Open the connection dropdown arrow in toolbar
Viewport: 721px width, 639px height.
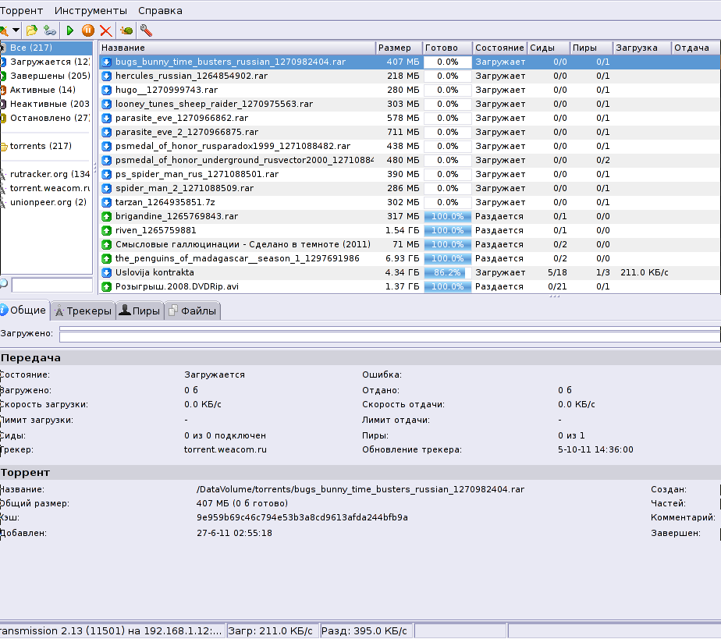coord(15,30)
